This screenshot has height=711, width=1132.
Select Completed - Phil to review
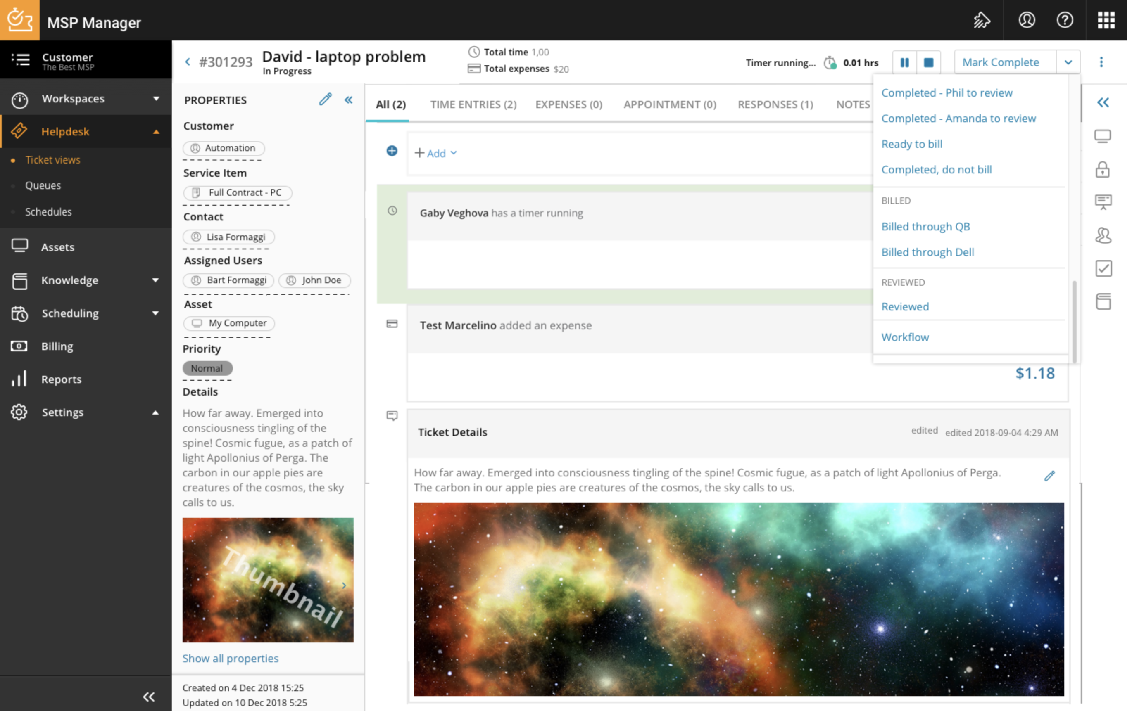coord(947,92)
